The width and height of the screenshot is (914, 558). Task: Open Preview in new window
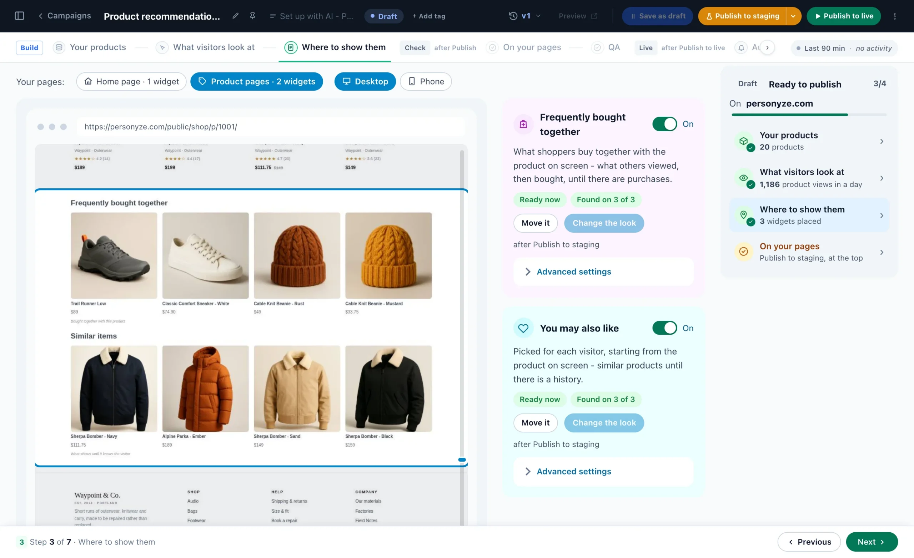coord(578,16)
